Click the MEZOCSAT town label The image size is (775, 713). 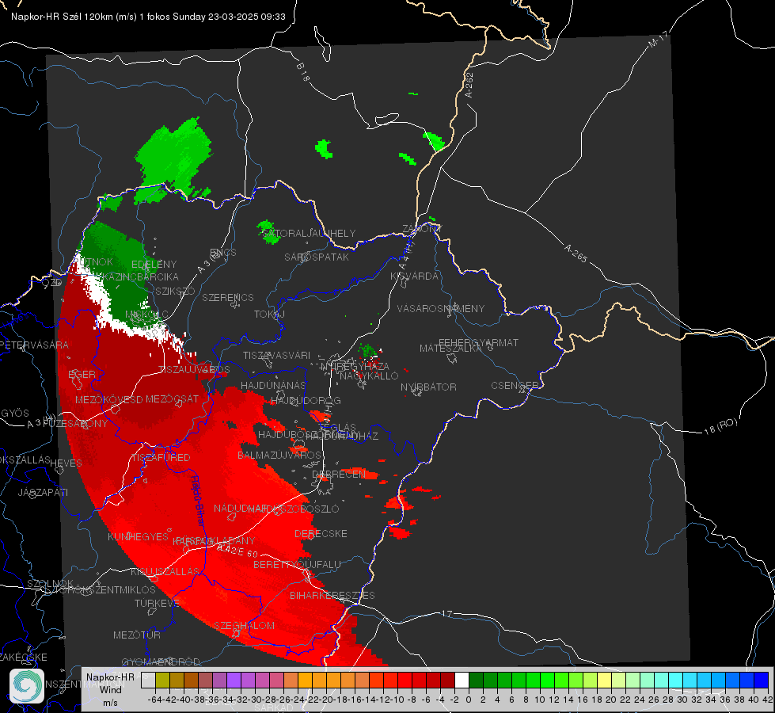[x=172, y=398]
